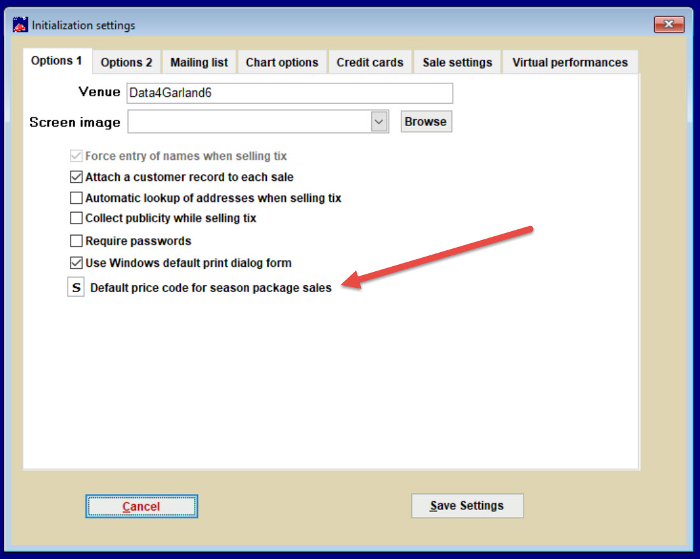The image size is (700, 559).
Task: Open the Options 2 tab
Action: tap(126, 62)
